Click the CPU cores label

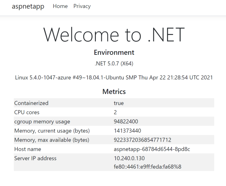click(x=27, y=112)
